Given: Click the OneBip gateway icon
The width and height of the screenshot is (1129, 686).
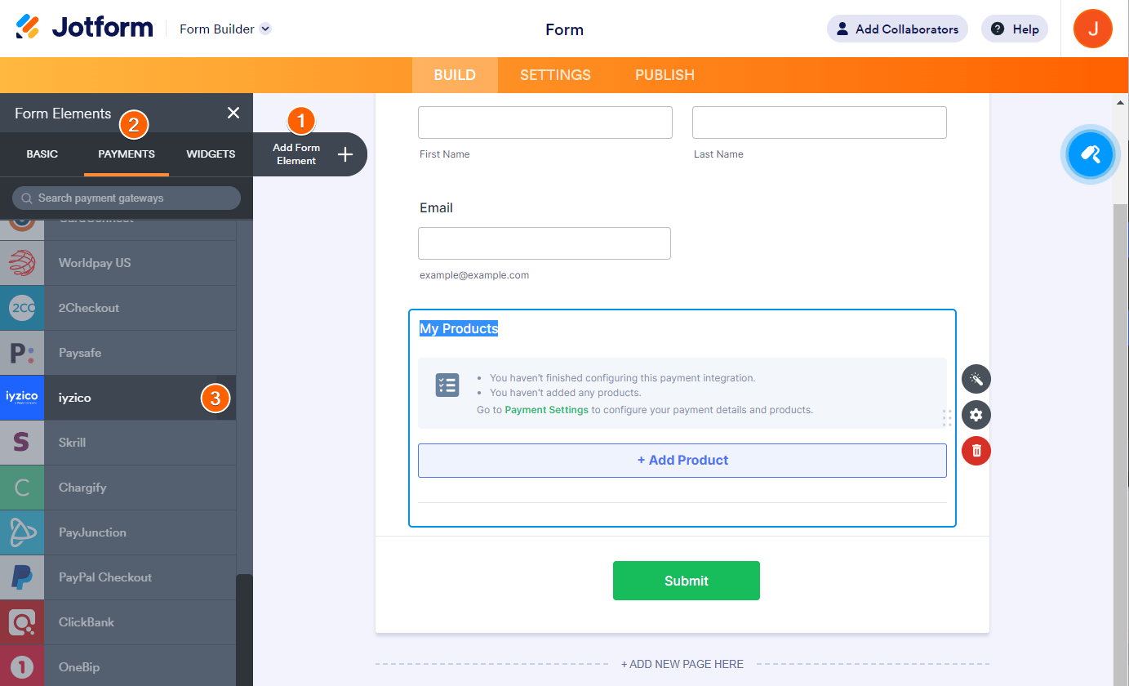Looking at the screenshot, I should pyautogui.click(x=22, y=666).
